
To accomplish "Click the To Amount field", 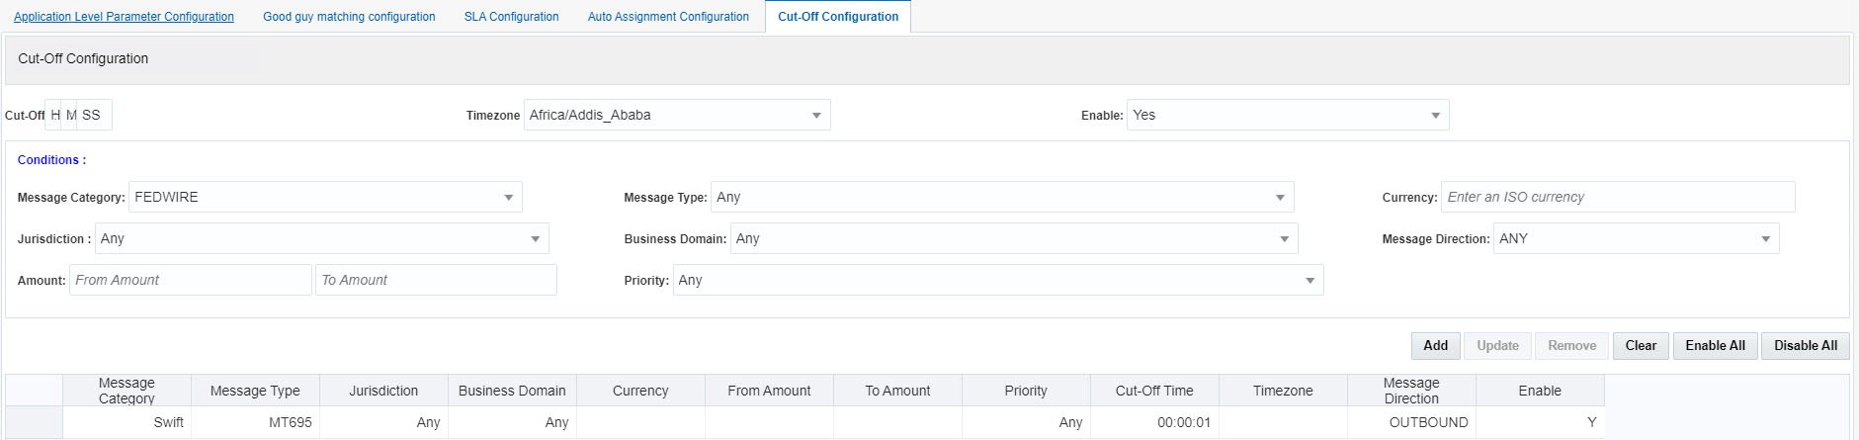I will pos(436,280).
